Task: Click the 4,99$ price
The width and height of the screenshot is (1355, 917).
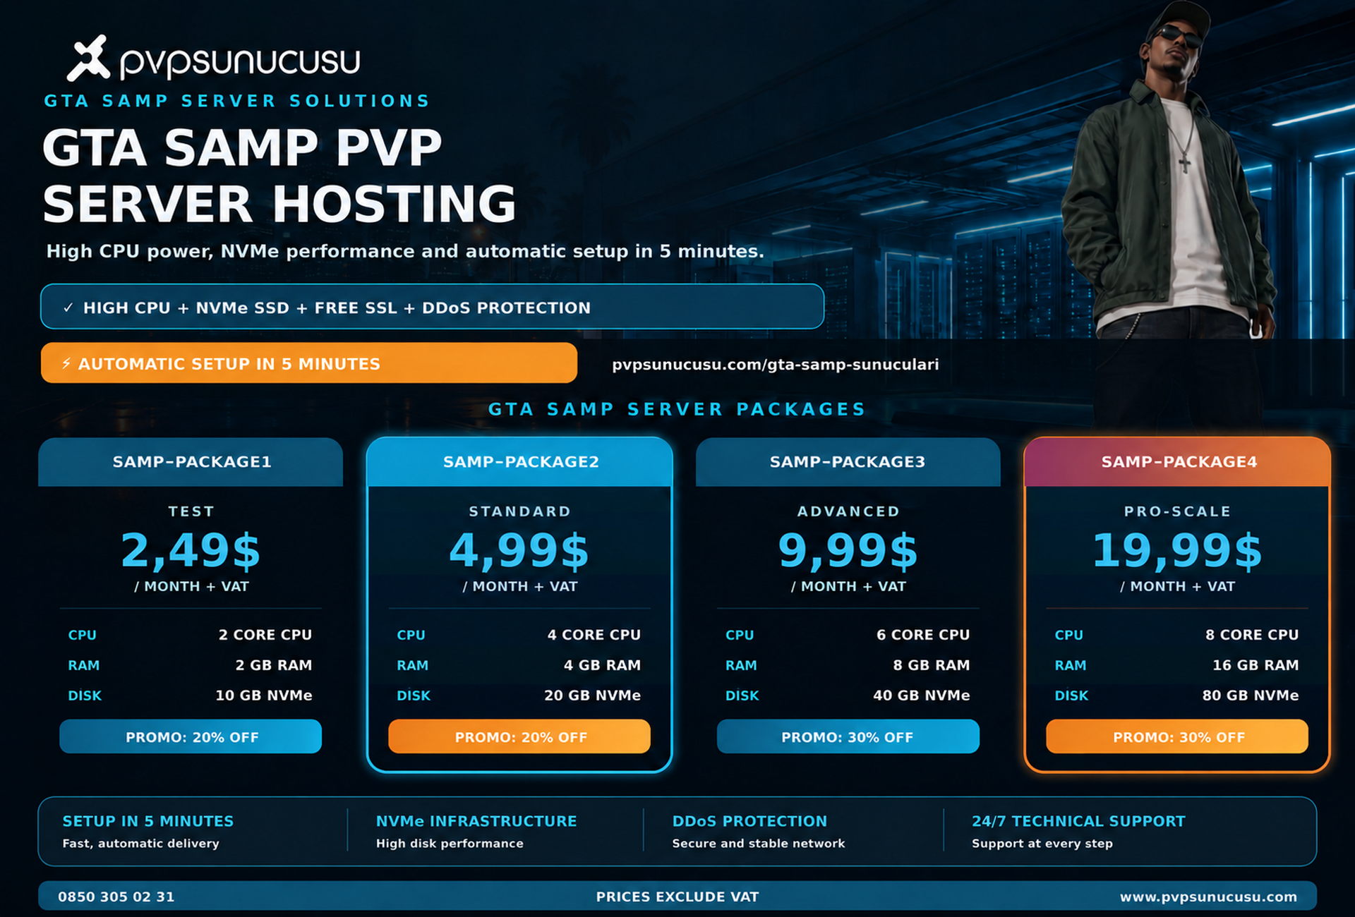Action: [x=519, y=551]
